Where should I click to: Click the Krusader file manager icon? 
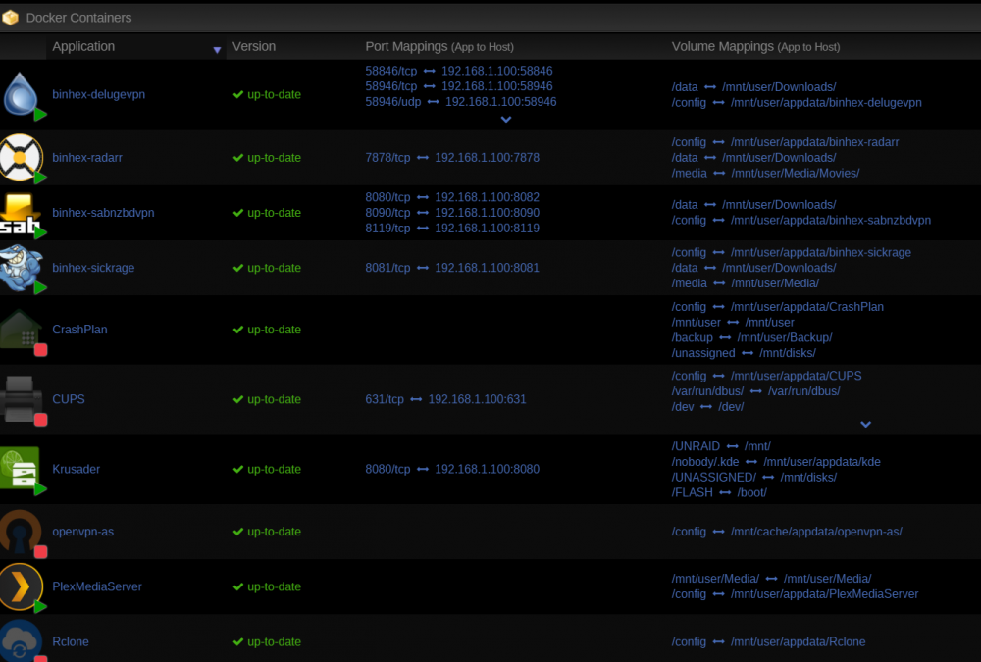21,468
